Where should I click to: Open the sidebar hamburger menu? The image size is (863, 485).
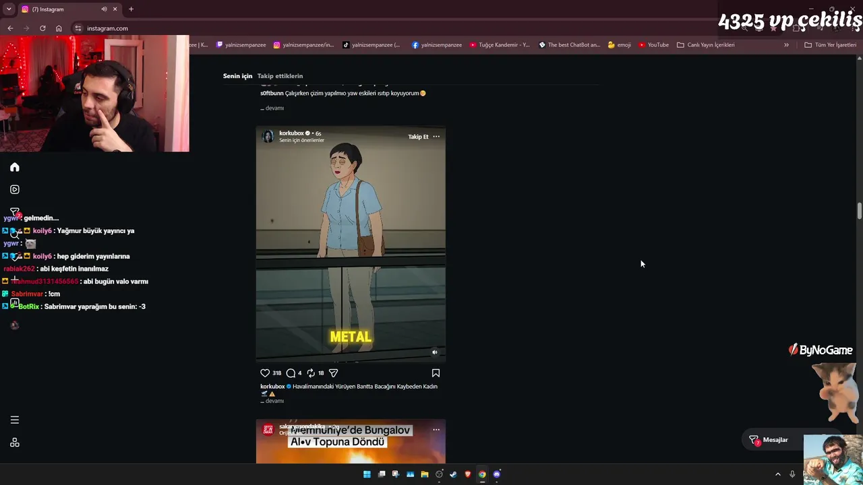pos(15,420)
